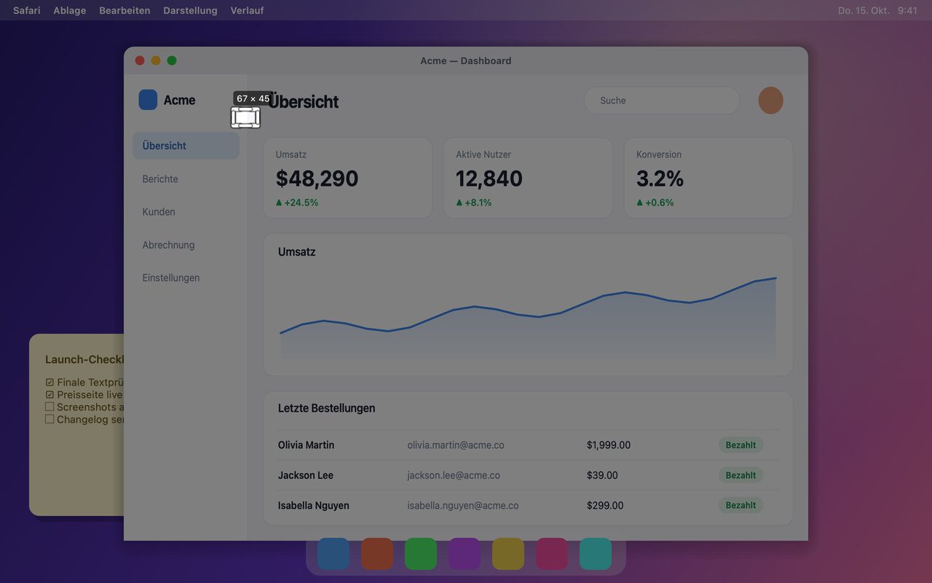Click the blue Acme logo icon
The height and width of the screenshot is (583, 932).
pos(148,100)
